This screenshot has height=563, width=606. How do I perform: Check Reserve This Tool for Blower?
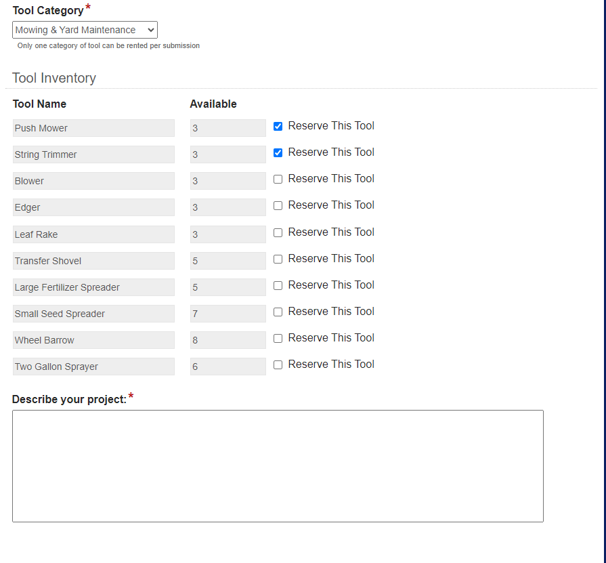(x=278, y=179)
